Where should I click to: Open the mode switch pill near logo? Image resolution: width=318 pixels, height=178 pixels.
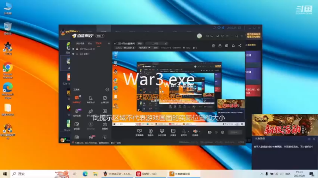tap(100, 36)
